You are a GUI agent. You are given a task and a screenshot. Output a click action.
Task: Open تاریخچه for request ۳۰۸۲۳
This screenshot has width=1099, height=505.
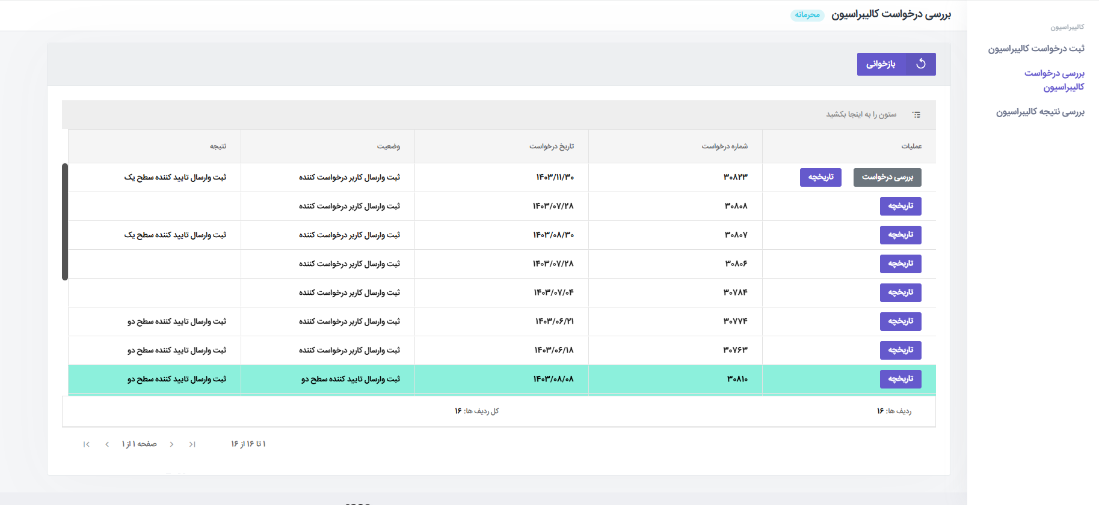[820, 177]
